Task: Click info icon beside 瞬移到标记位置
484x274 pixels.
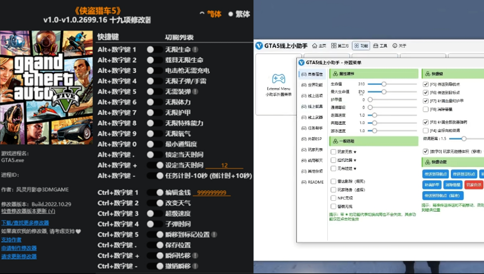Action: [214, 235]
